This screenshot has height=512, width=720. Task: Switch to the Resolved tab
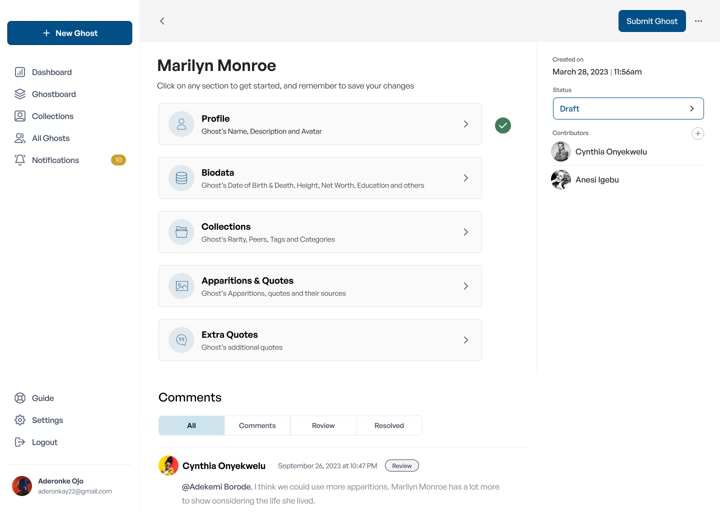tap(389, 425)
